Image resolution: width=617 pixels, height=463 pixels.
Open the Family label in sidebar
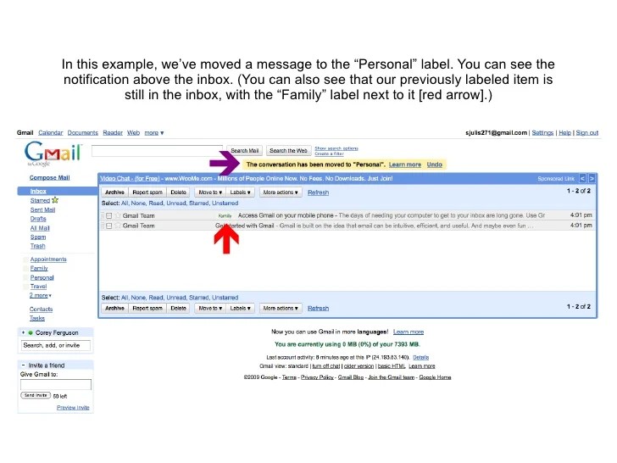[x=39, y=269]
